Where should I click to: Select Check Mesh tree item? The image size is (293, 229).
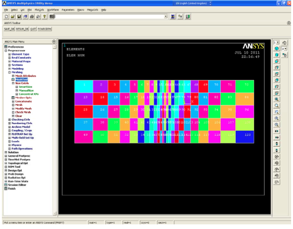23,112
